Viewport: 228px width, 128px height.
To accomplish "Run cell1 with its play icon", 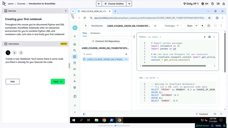I will pyautogui.click(x=205, y=37).
